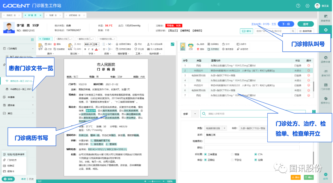The width and height of the screenshot is (333, 183).
Task: Collapse the 门诊病历 section in the sidebar
Action: click(33, 49)
